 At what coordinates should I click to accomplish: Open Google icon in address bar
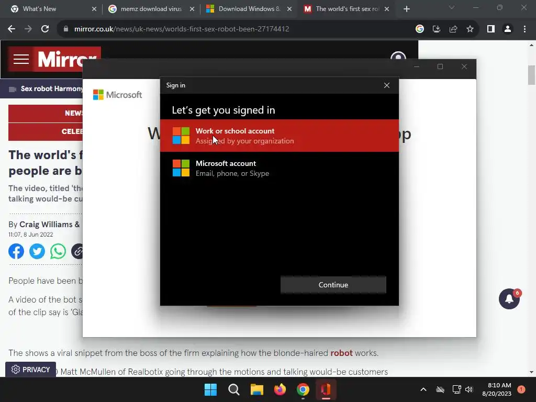pos(420,29)
